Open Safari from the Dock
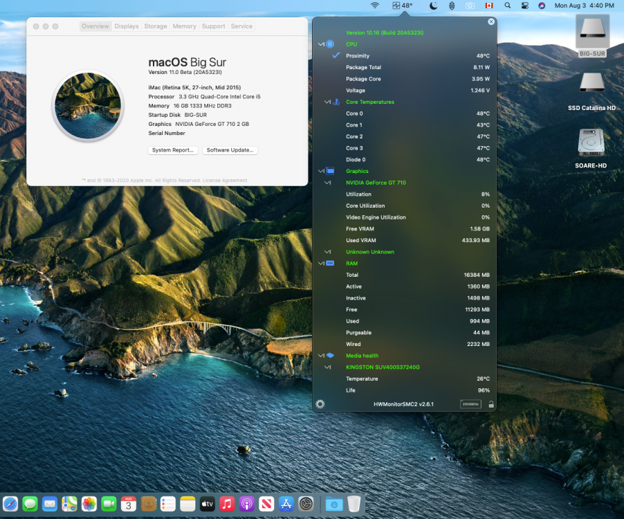 click(x=10, y=504)
